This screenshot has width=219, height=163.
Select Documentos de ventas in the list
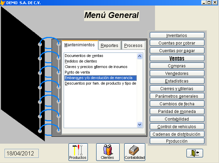[100, 56]
